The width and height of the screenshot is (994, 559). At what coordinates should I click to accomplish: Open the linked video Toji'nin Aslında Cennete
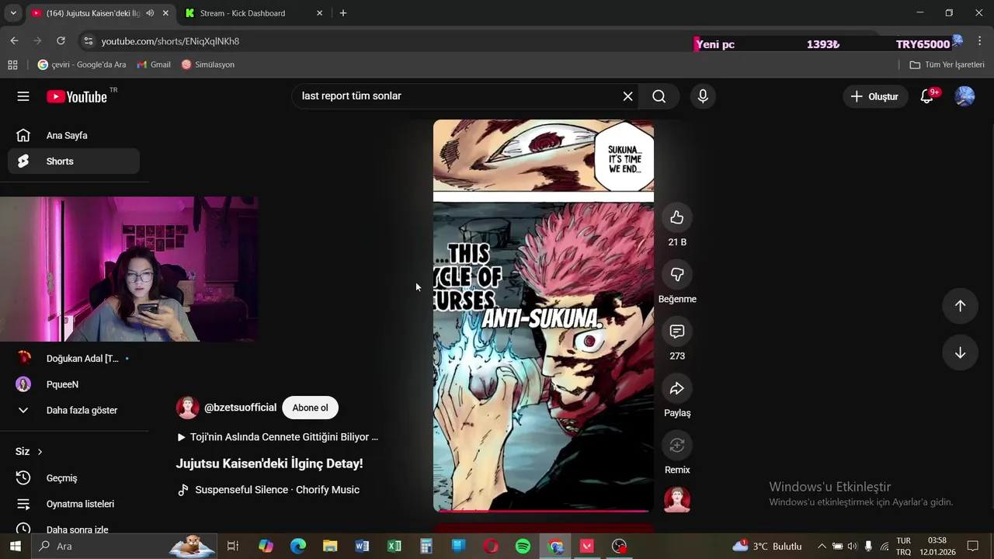277,437
